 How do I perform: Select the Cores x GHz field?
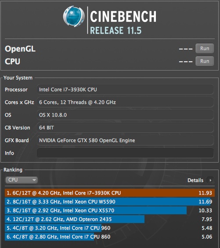tap(125, 102)
